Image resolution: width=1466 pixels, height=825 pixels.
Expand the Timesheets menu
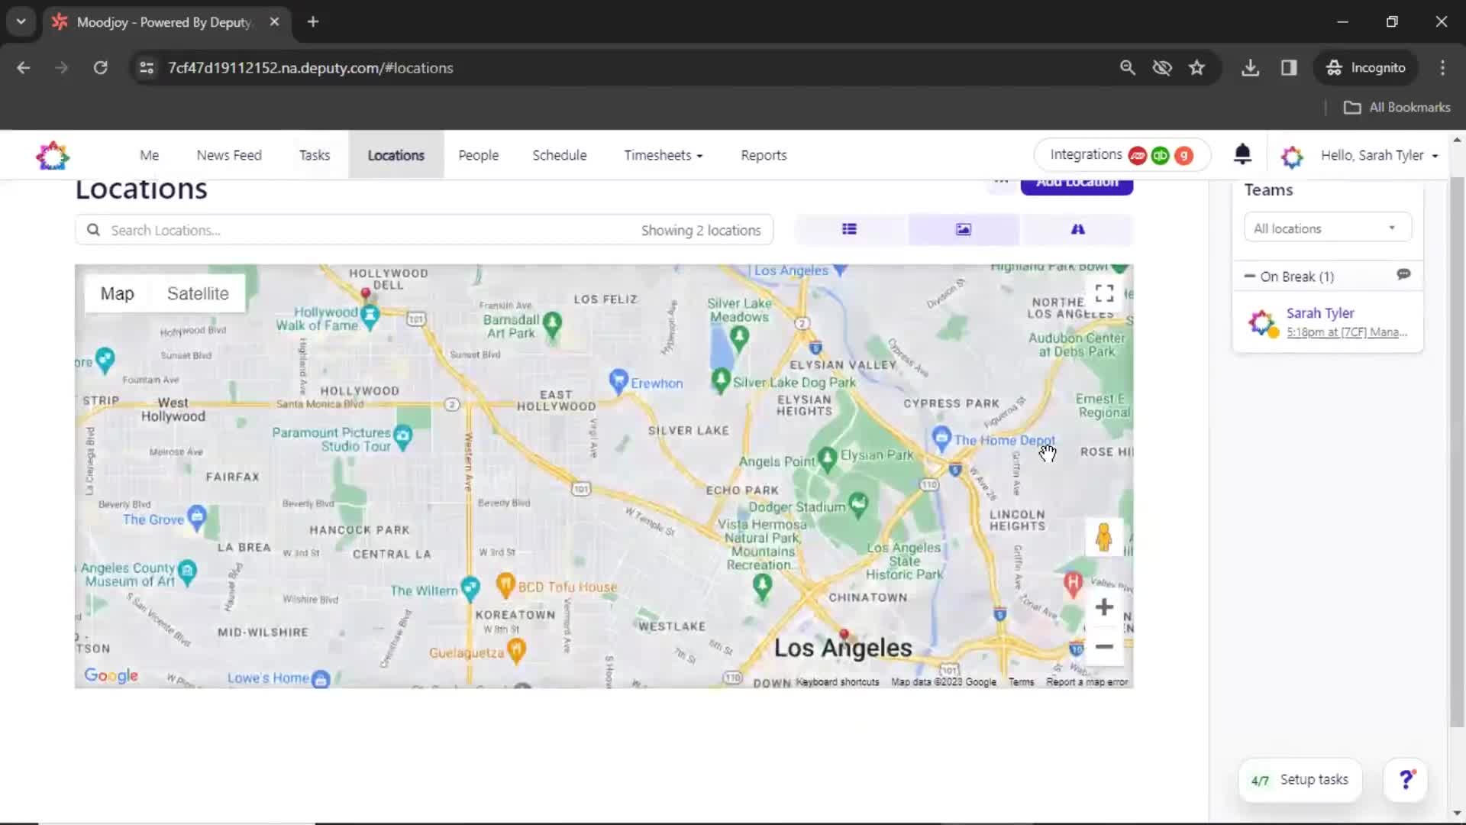[663, 155]
